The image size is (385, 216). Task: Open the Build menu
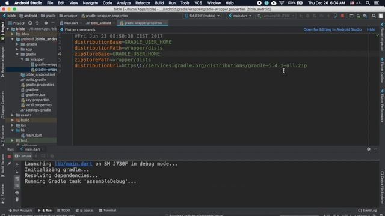[x=159, y=3]
